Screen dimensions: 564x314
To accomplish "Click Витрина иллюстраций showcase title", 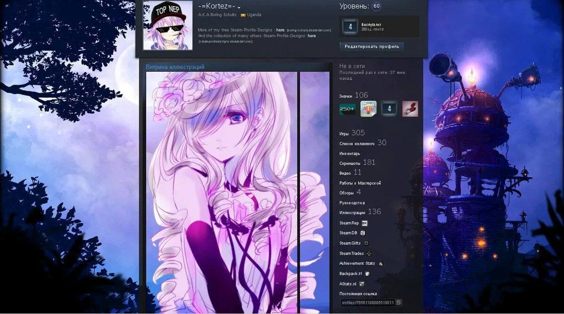I will (175, 67).
